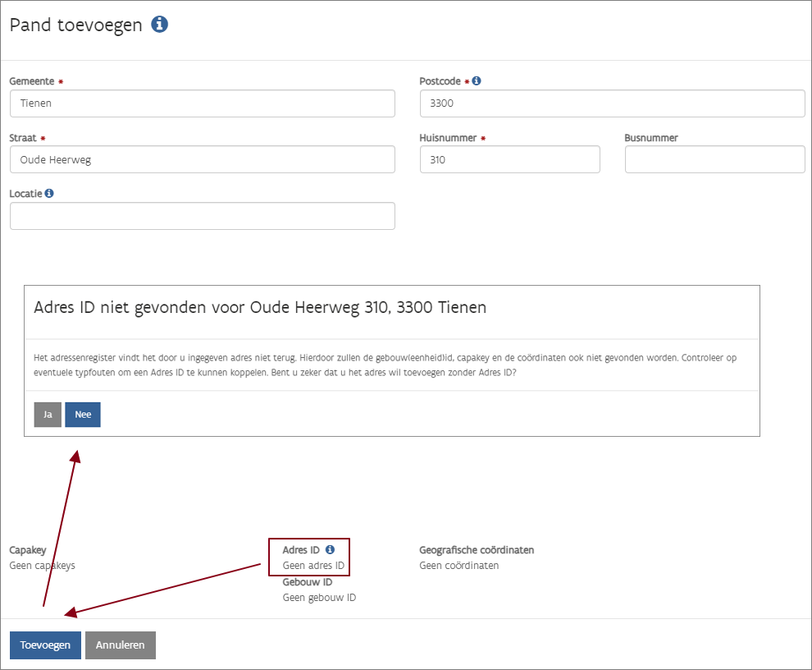Confirm with the Ja button

48,415
